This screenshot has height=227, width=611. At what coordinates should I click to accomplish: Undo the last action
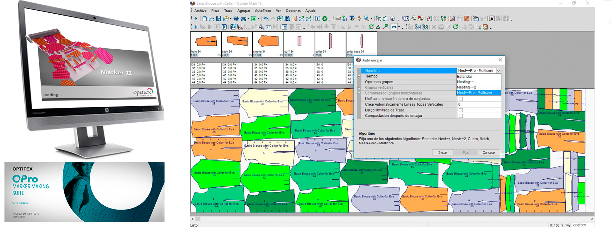point(266,19)
